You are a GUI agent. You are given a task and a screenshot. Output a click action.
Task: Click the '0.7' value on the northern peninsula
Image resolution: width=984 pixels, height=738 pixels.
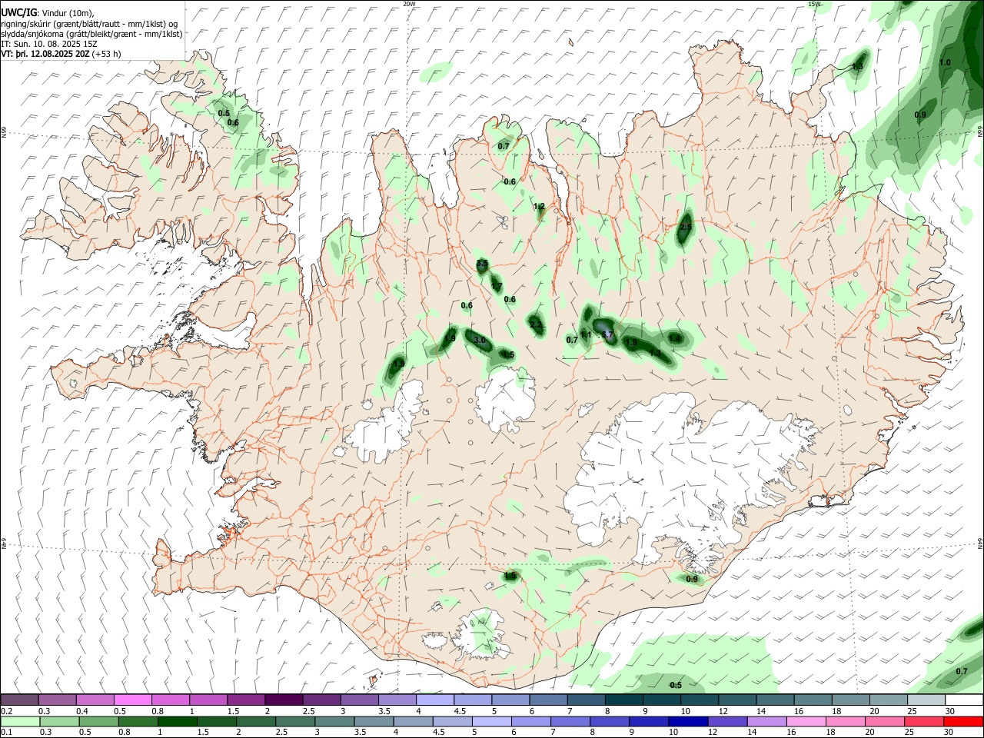pos(504,146)
